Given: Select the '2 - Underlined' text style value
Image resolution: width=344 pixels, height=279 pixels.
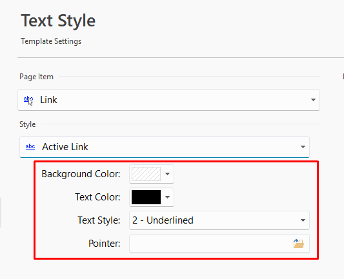Looking at the screenshot, I should 163,220.
